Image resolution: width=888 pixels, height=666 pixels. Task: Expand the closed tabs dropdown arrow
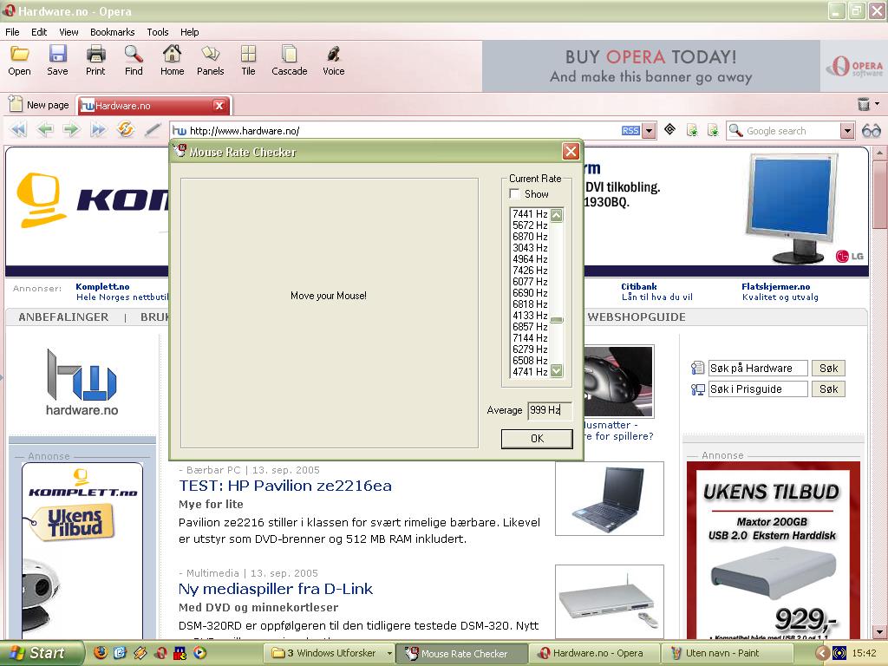[878, 104]
